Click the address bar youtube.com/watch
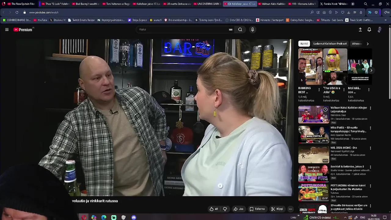The width and height of the screenshot is (391, 220). pyautogui.click(x=44, y=13)
